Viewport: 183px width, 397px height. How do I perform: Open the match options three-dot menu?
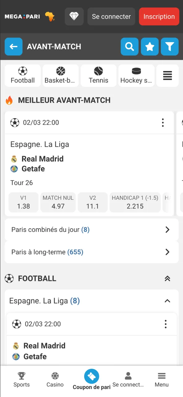point(163,123)
